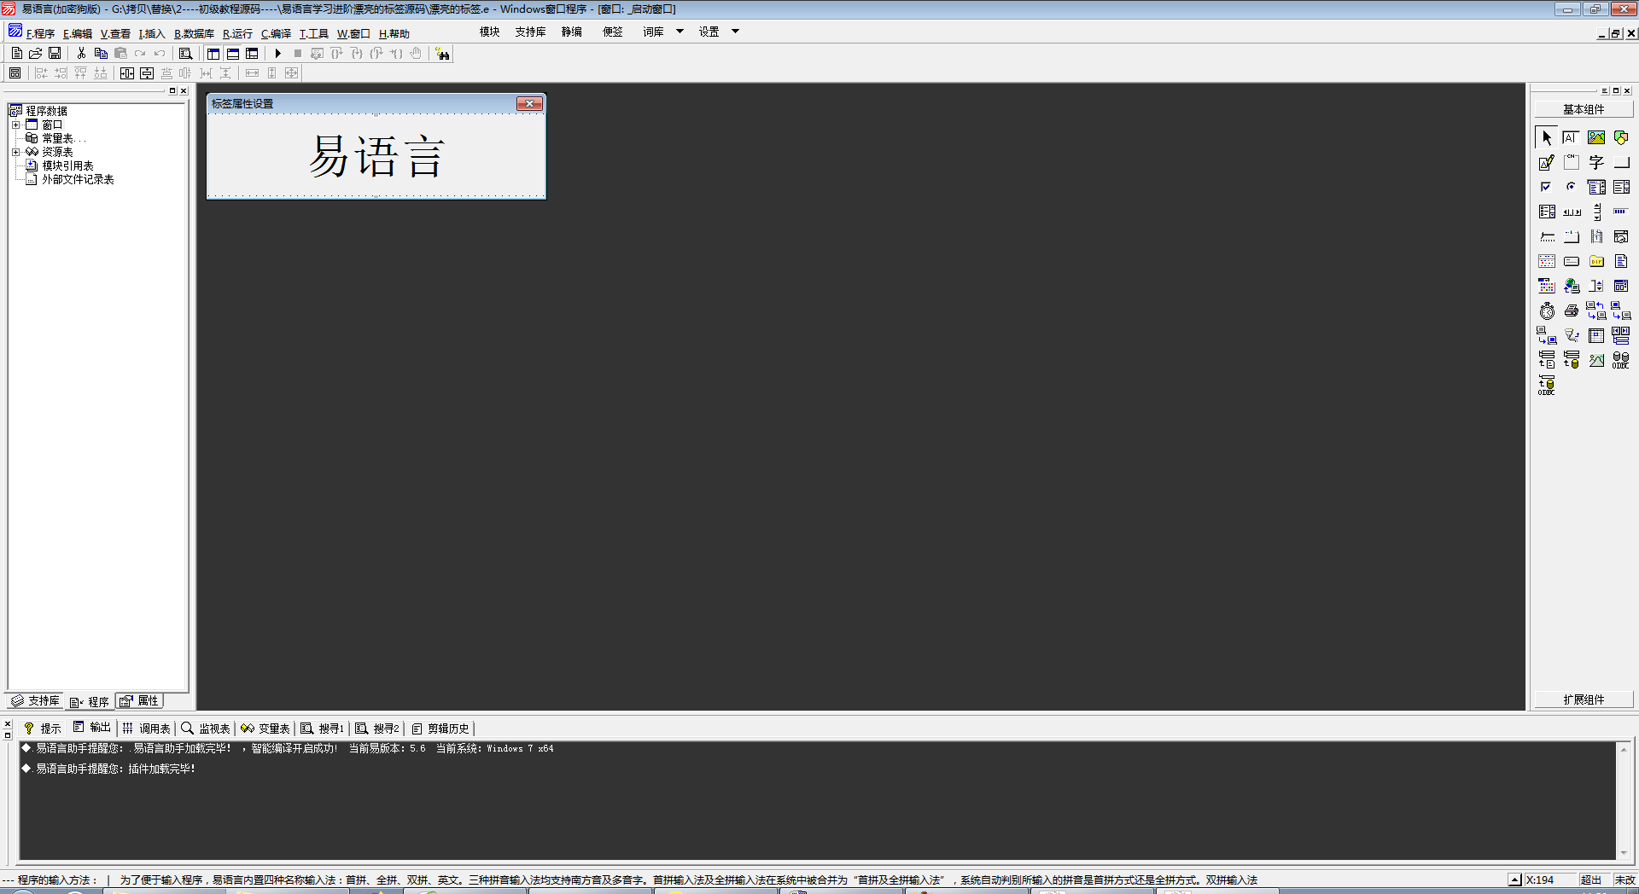1639x894 pixels.
Task: Toggle the second window layout button
Action: click(233, 53)
